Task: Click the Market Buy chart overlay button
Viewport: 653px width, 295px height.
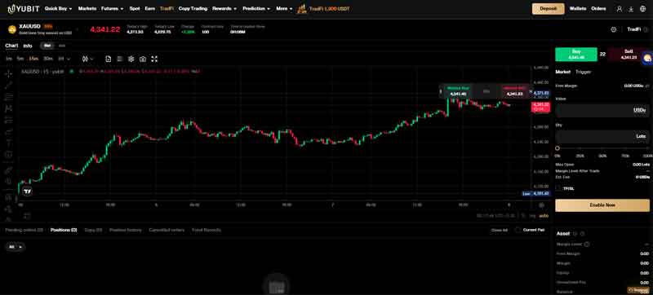Action: pos(458,91)
